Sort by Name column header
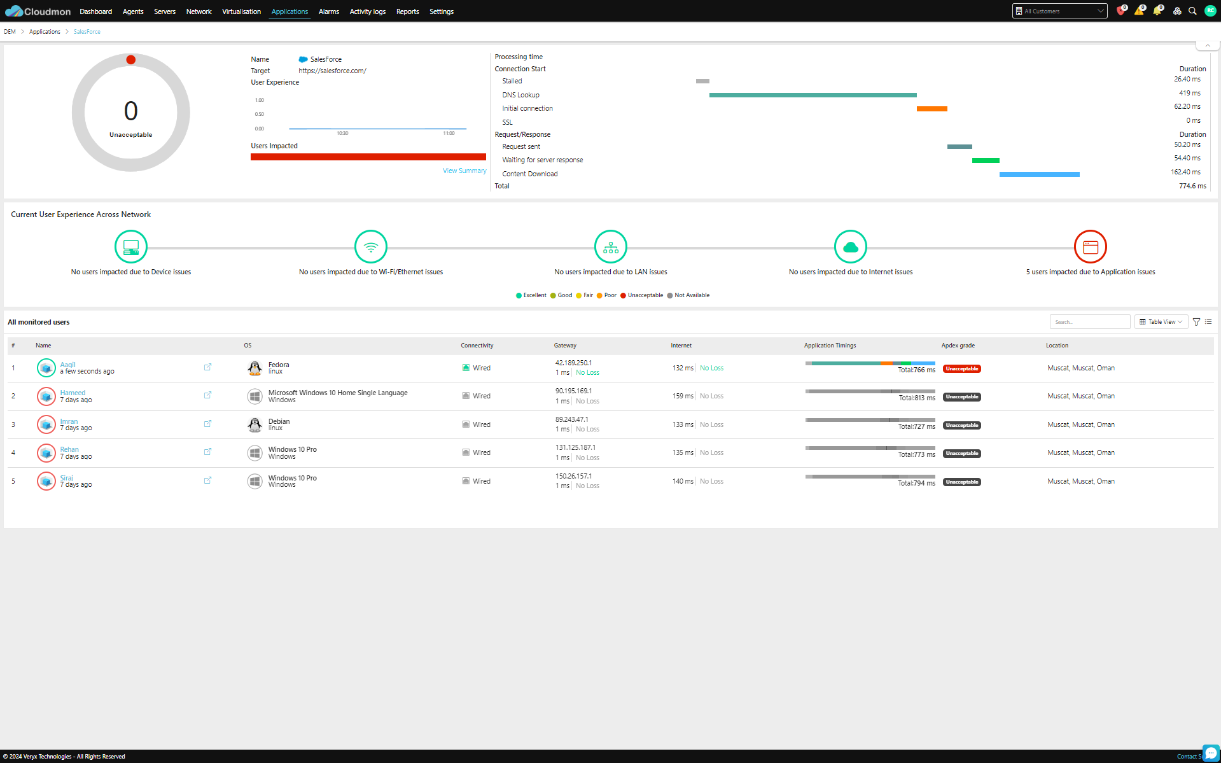 [43, 346]
